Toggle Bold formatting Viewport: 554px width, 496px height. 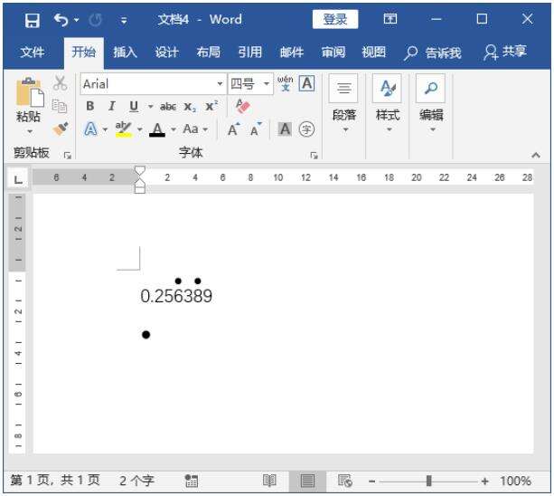(x=90, y=107)
